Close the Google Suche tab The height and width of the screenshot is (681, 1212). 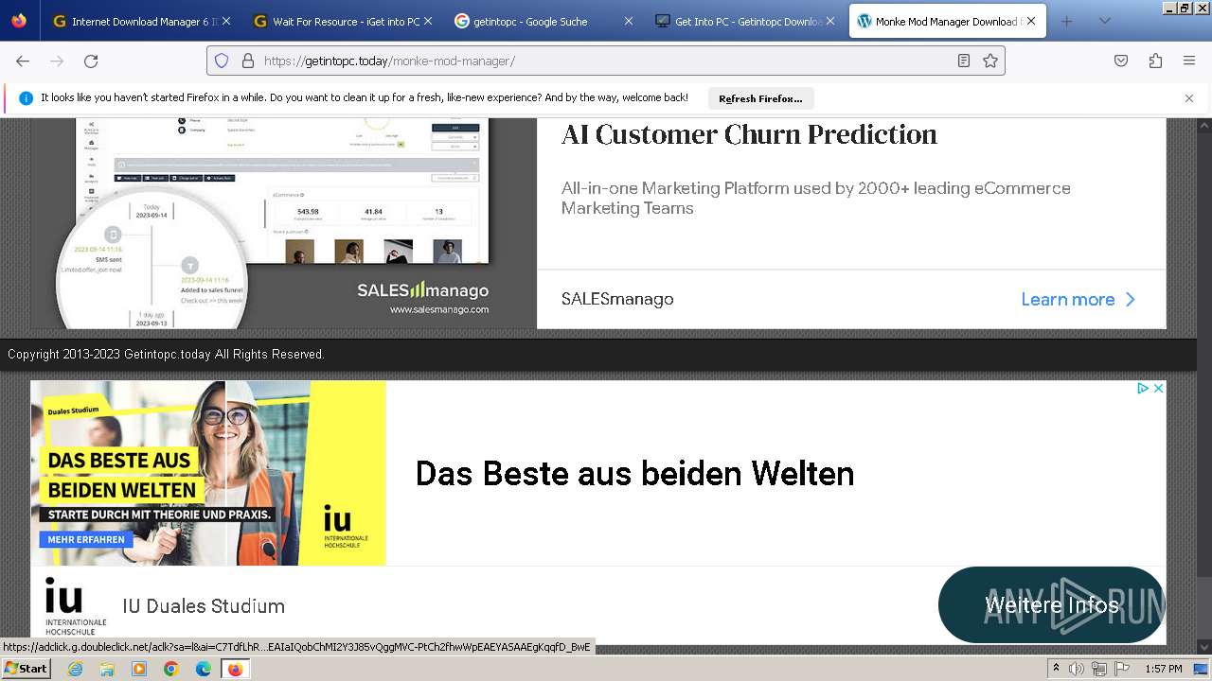(x=628, y=21)
